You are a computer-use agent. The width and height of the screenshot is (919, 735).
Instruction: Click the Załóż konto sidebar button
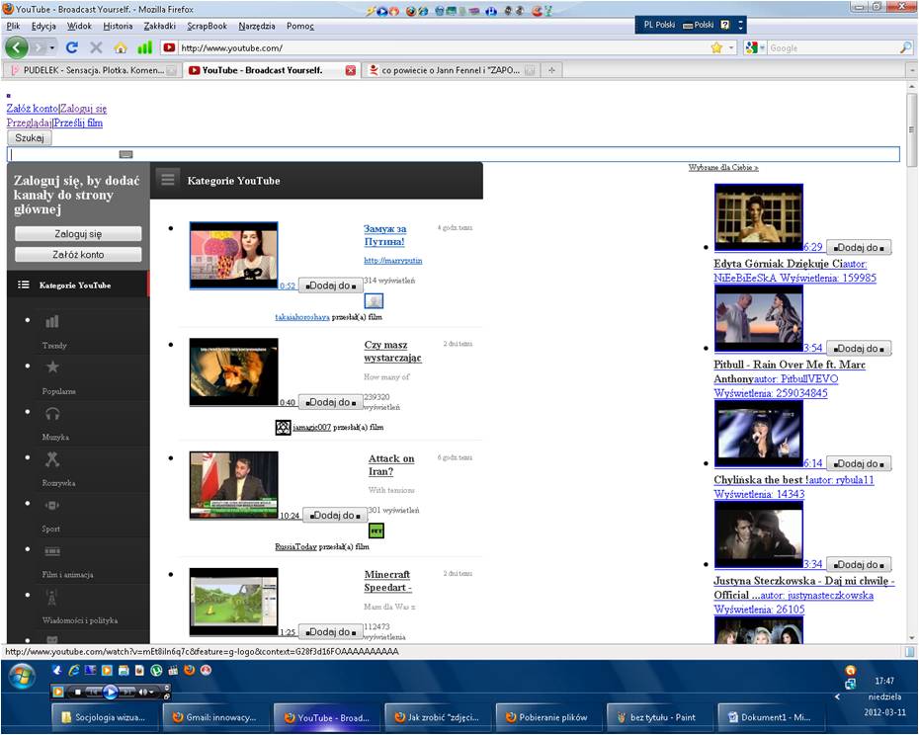[x=78, y=254]
